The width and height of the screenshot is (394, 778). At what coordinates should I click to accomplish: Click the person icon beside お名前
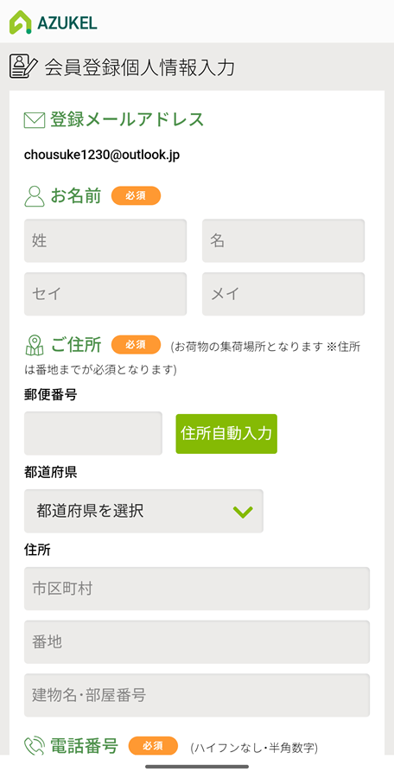[x=35, y=196]
